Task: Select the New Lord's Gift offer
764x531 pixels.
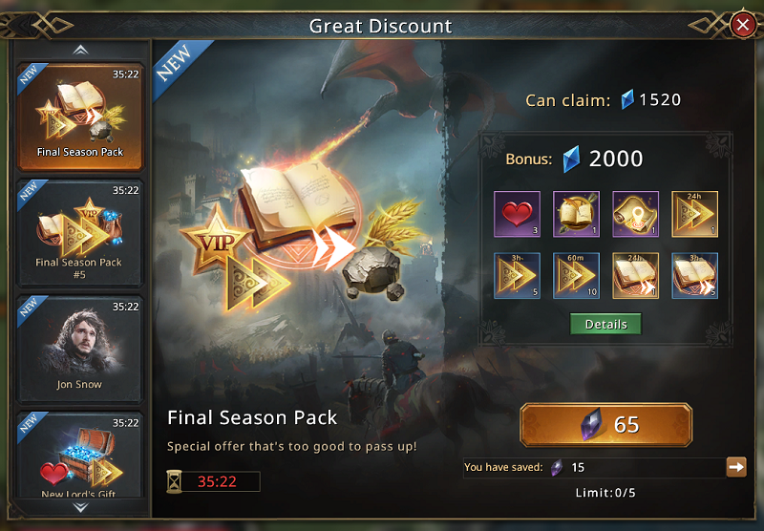Action: click(80, 455)
